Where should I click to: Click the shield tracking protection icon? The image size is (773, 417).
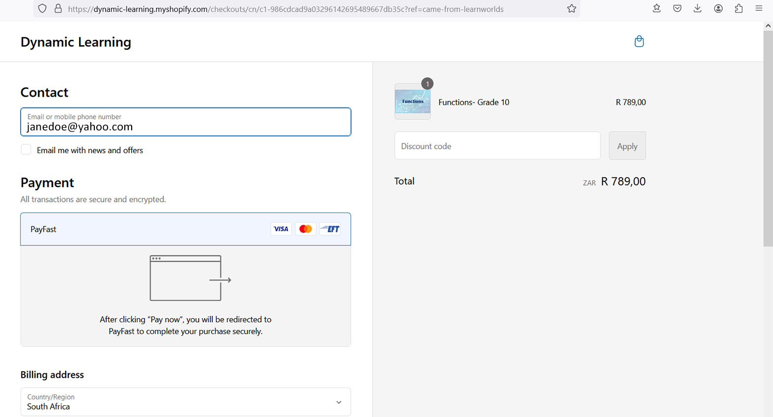[x=42, y=8]
